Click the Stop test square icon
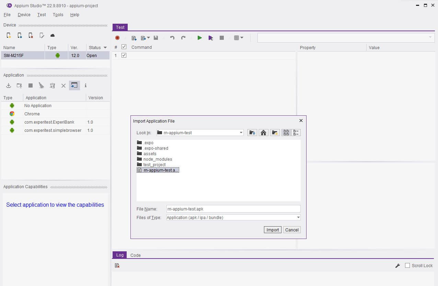The height and width of the screenshot is (286, 438). pos(222,38)
